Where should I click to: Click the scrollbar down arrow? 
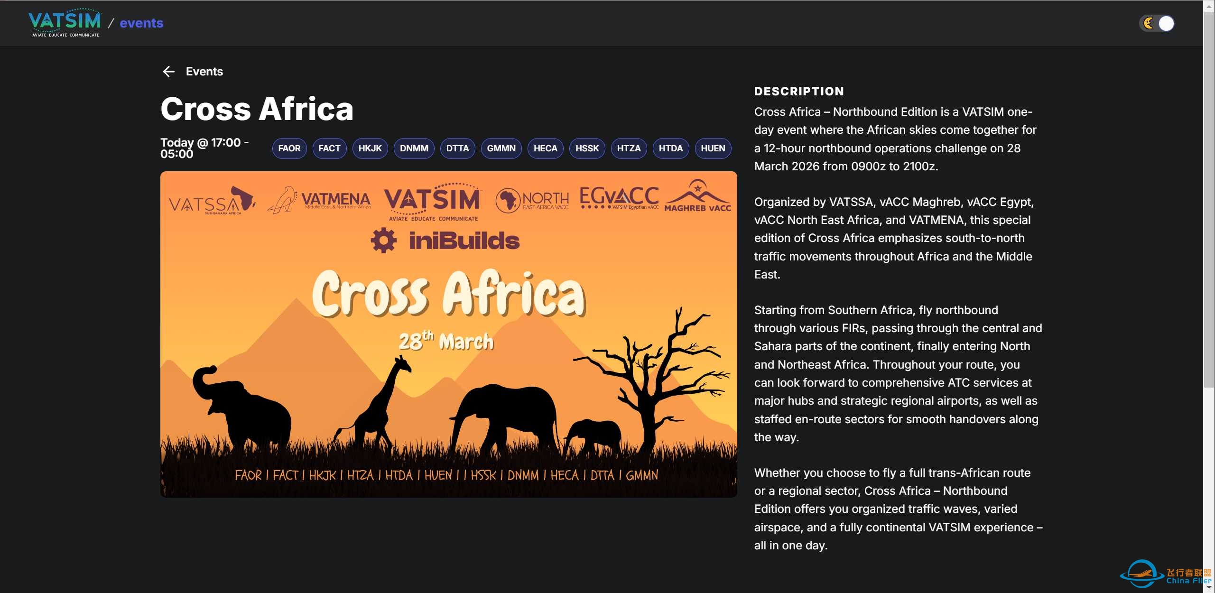[1209, 588]
